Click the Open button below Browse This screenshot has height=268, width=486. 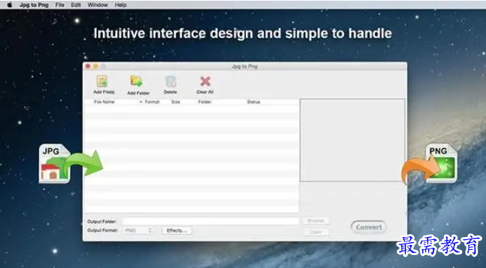316,232
